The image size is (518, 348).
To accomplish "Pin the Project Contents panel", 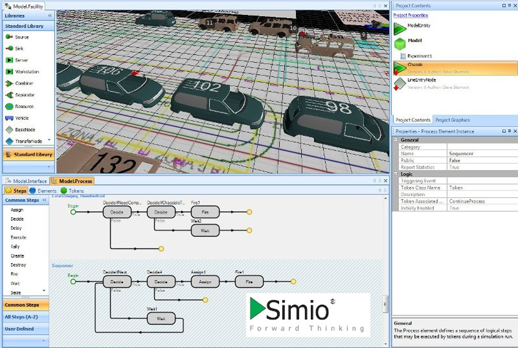I will (508, 5).
